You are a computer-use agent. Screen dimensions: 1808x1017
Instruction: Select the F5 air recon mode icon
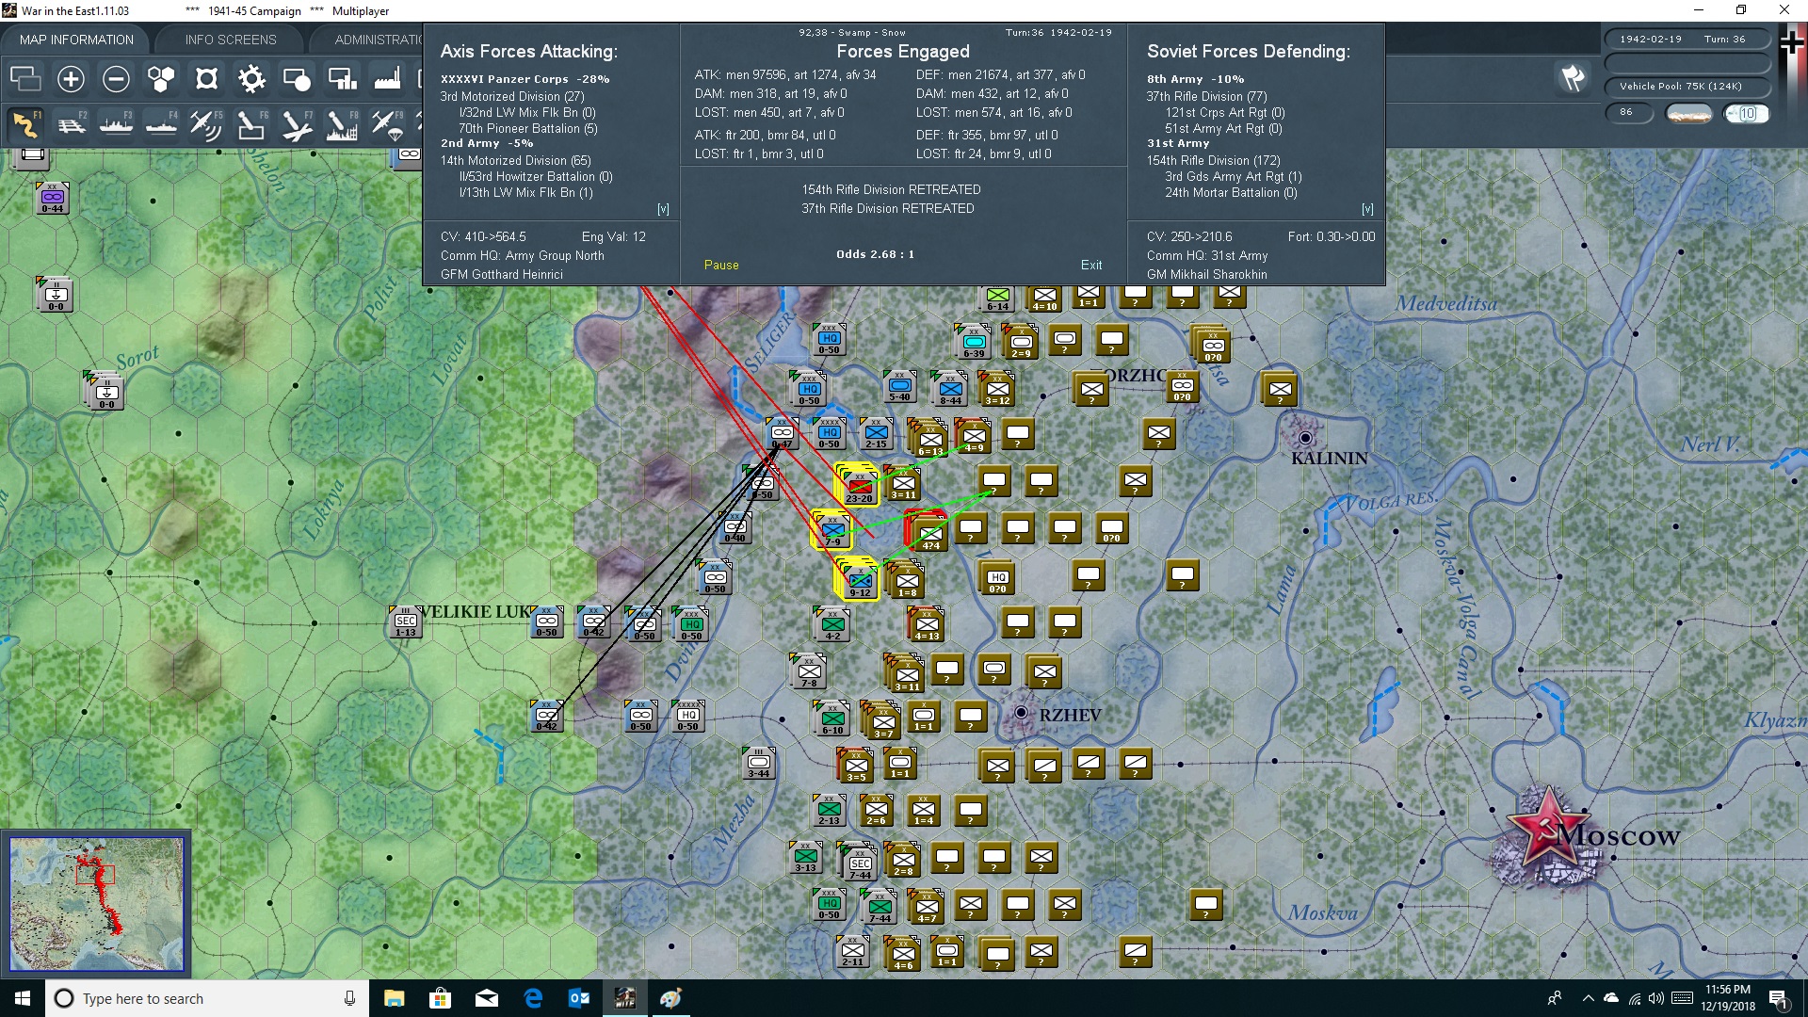coord(206,125)
